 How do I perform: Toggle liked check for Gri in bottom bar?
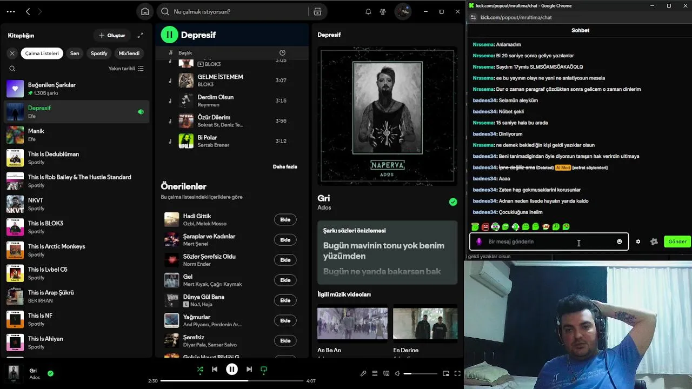coord(50,373)
